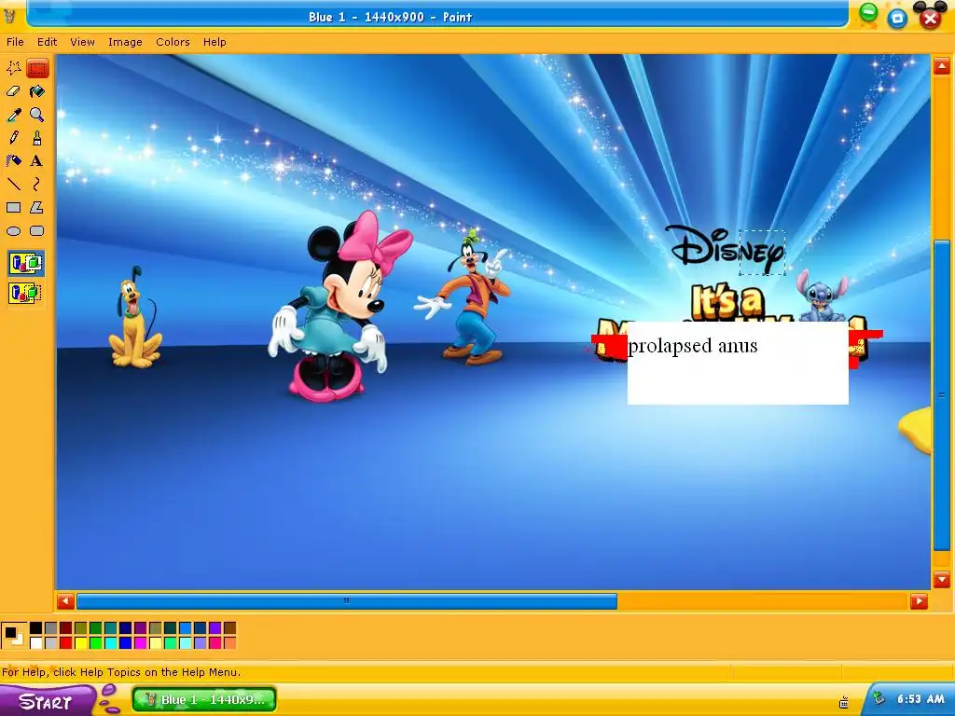Pick the olive color swatch

(80, 627)
